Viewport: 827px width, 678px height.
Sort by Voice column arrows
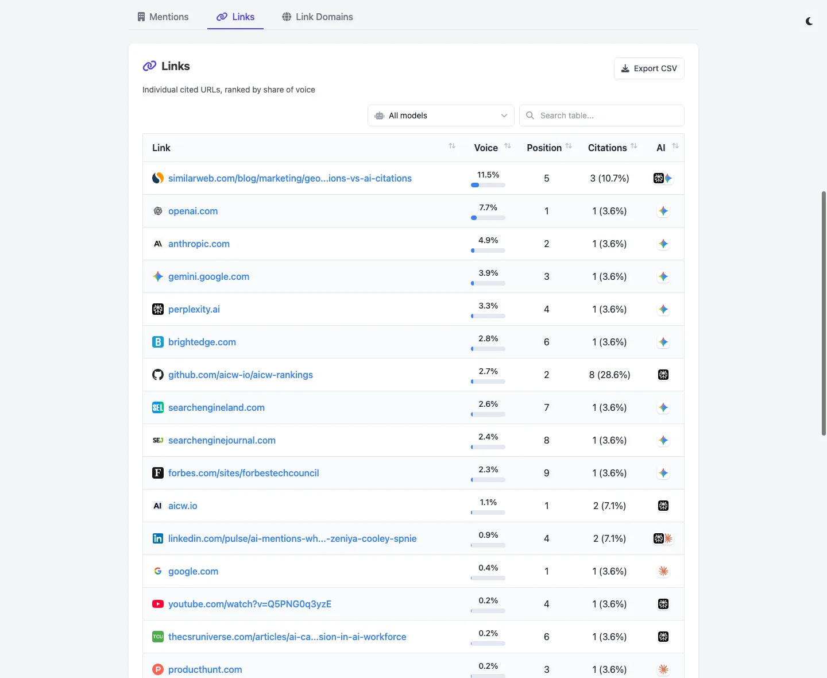[508, 146]
